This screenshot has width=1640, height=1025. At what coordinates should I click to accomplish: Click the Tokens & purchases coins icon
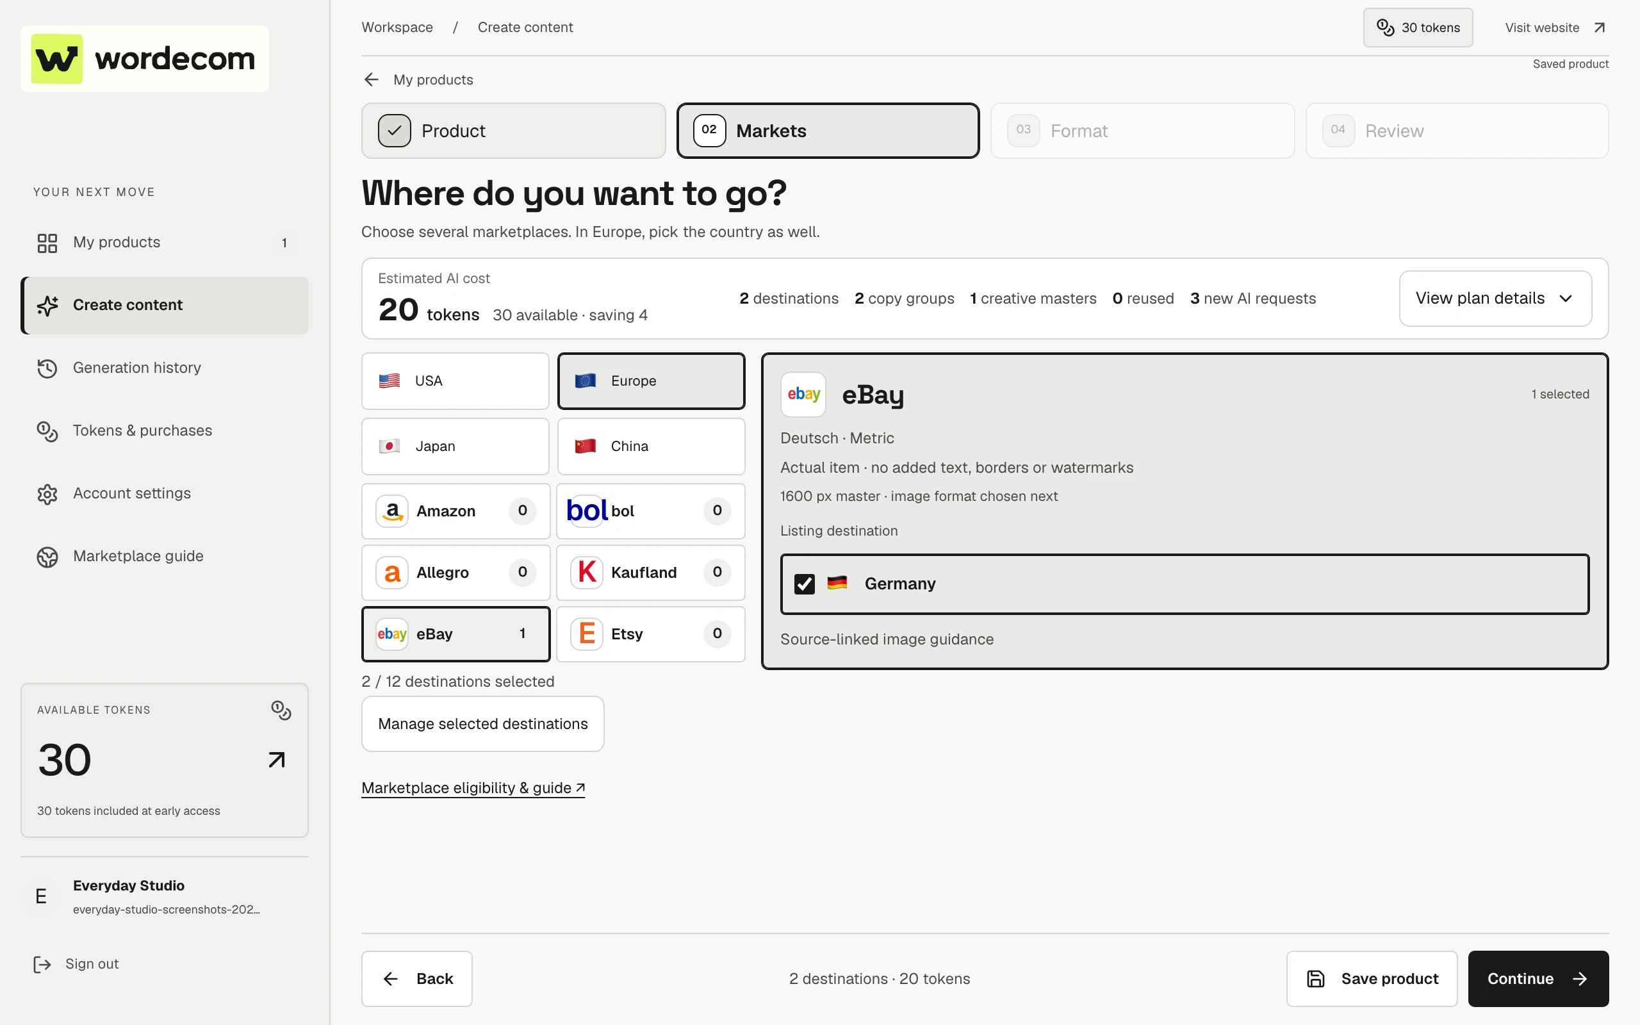47,431
